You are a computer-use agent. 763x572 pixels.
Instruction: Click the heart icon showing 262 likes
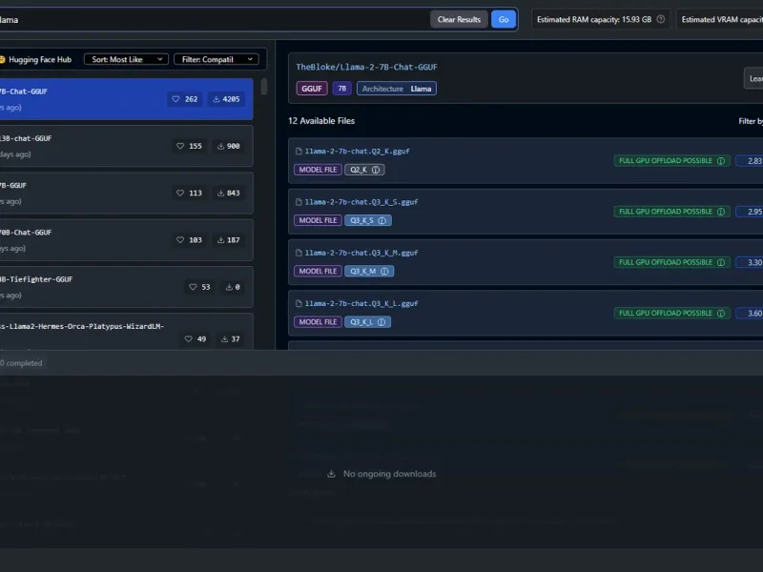[175, 99]
